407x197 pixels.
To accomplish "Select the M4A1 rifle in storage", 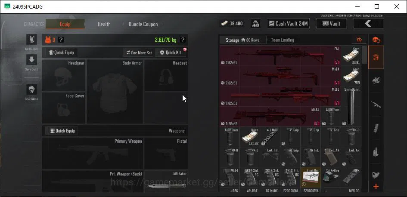I will coord(270,117).
